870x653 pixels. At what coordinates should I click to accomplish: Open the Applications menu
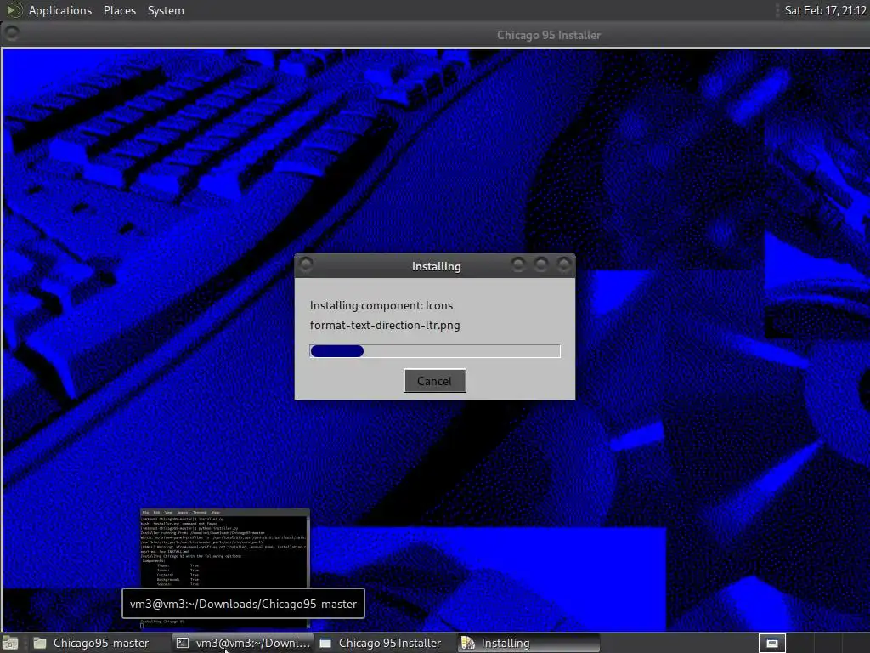point(60,10)
